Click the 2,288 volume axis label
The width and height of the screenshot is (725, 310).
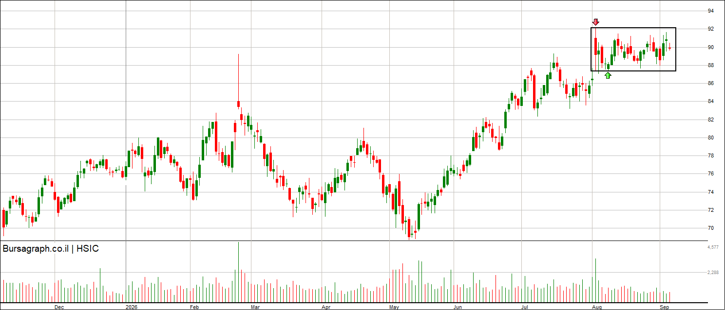(x=713, y=273)
